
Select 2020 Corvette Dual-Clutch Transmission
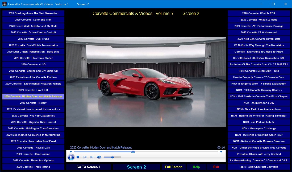point(33,45)
